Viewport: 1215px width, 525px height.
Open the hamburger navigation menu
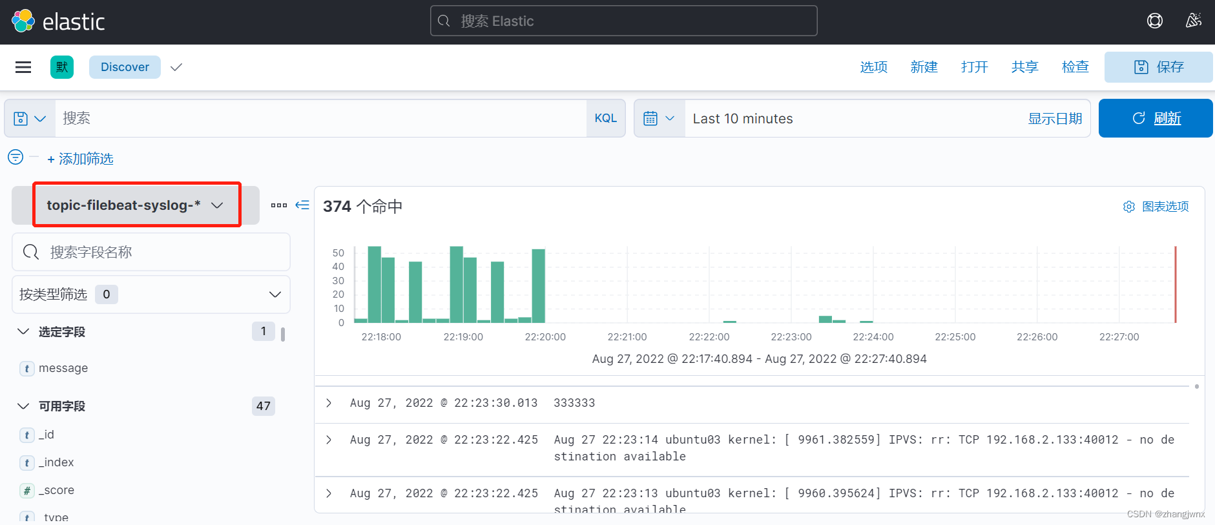pyautogui.click(x=23, y=67)
